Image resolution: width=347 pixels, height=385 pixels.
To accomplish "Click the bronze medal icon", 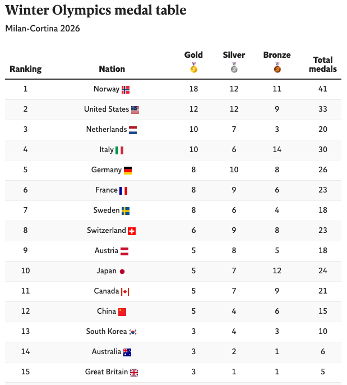I will (x=277, y=68).
